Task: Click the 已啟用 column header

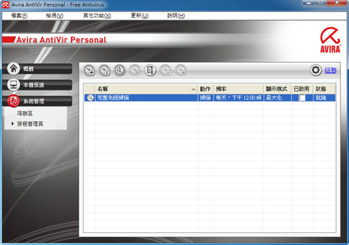Action: click(302, 89)
